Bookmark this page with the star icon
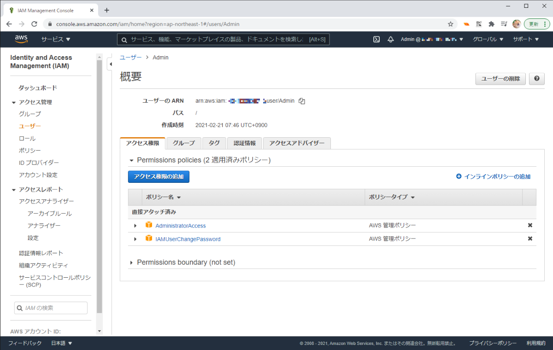This screenshot has width=553, height=350. click(x=451, y=24)
